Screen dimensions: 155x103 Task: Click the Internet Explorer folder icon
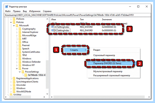tap(20, 32)
